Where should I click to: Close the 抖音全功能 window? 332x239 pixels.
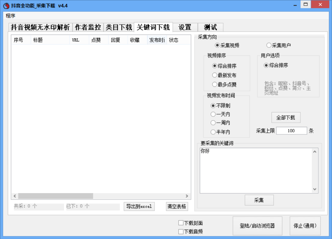(x=320, y=4)
